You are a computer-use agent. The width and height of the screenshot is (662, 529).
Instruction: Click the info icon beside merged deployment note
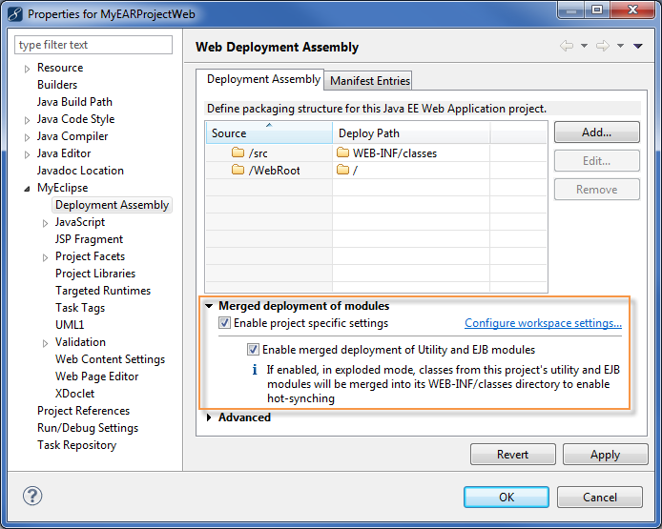point(255,370)
